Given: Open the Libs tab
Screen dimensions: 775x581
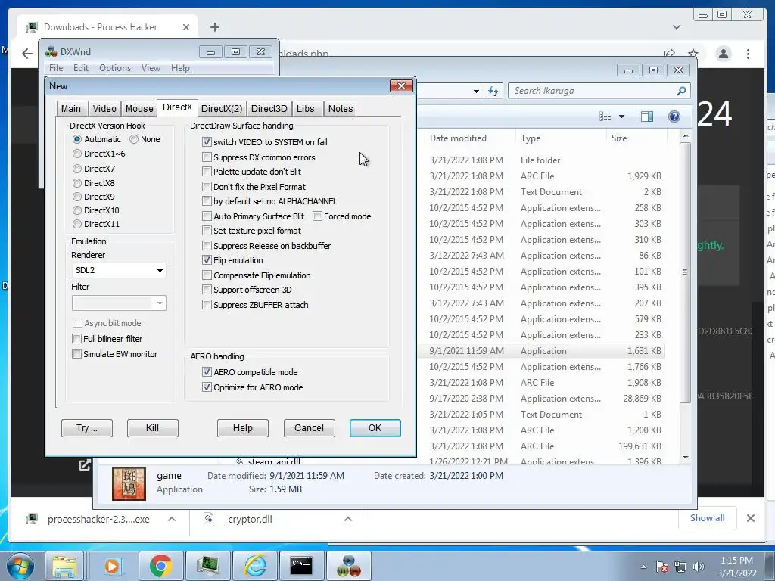Looking at the screenshot, I should pos(306,109).
